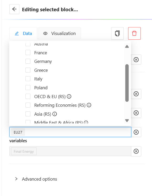Image resolution: width=152 pixels, height=196 pixels.
Task: Click the back arrow button
Action: point(14,9)
